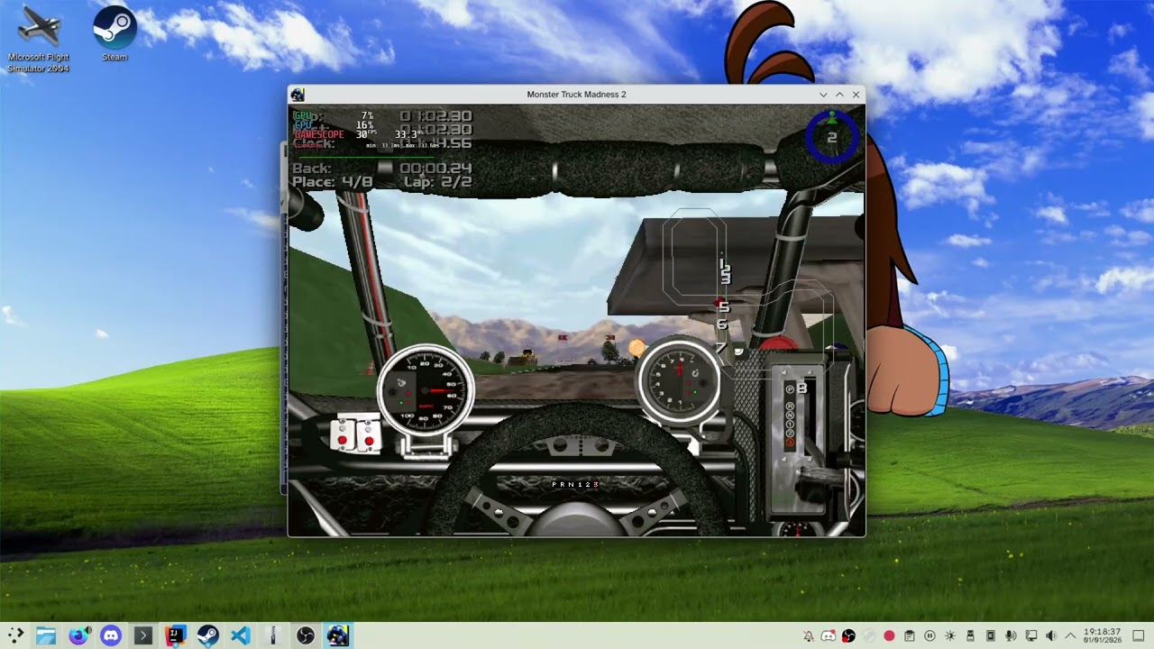This screenshot has height=649, width=1154.
Task: Open Visual Studio Code from the taskbar
Action: 241,635
